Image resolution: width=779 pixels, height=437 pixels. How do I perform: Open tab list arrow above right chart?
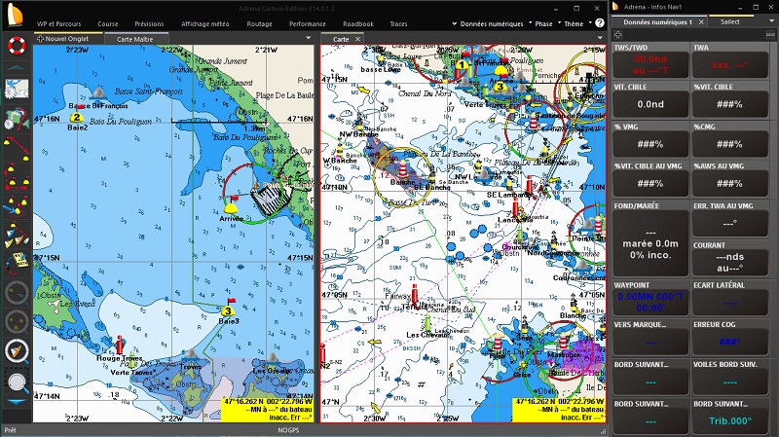pos(600,38)
